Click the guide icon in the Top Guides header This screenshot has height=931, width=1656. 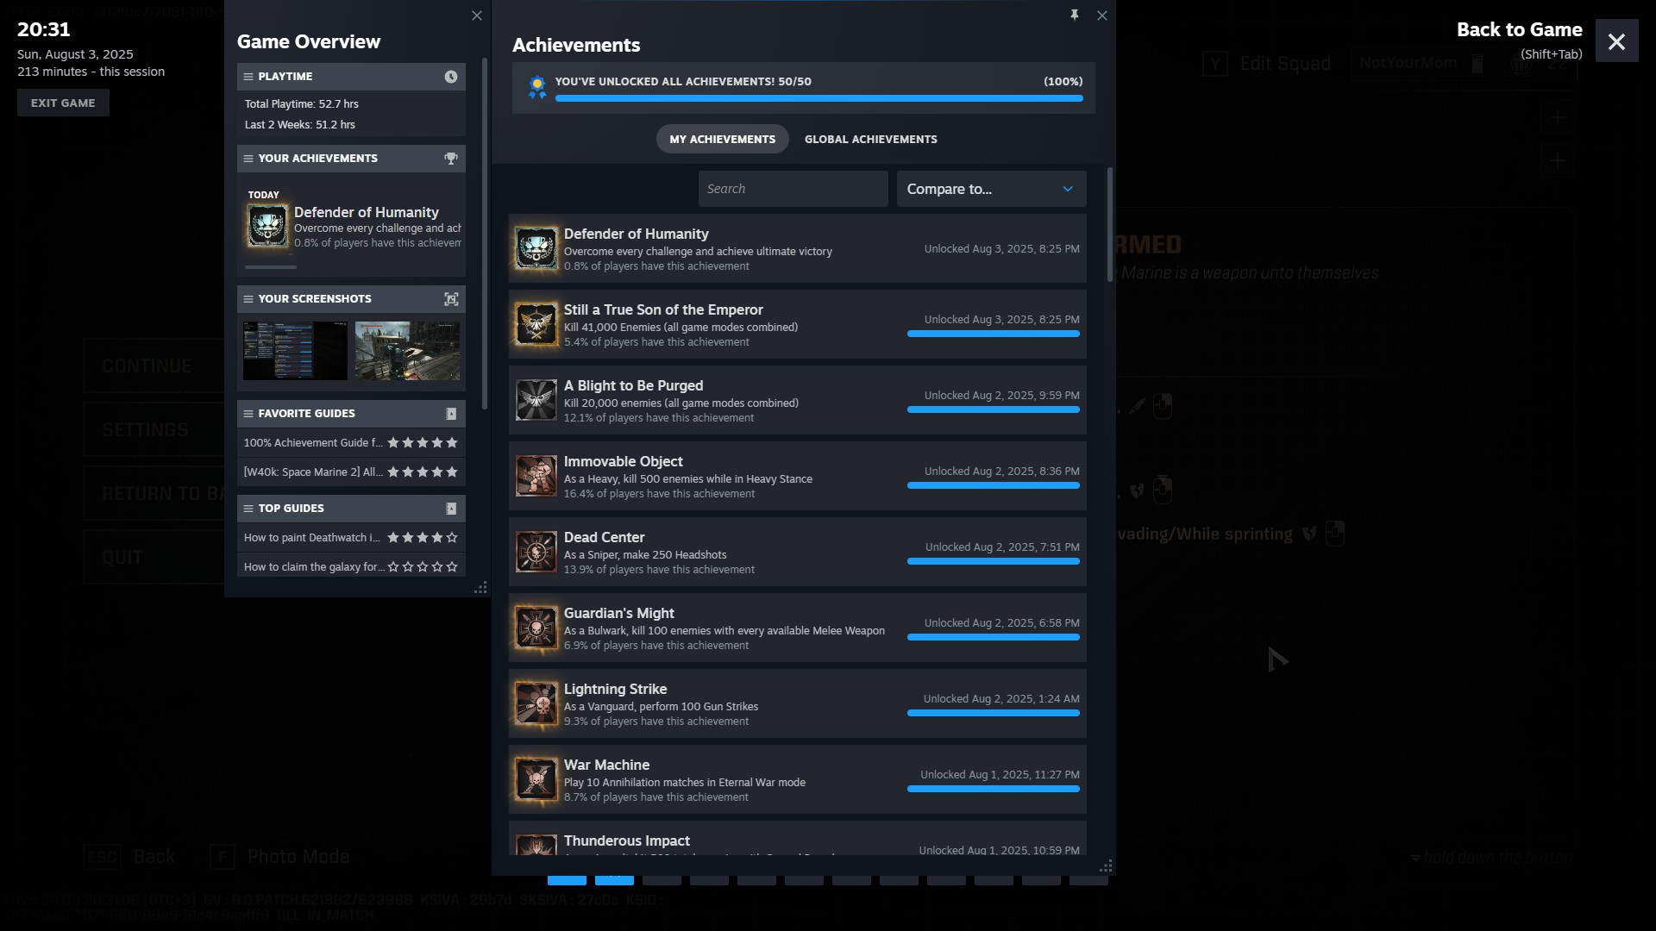tap(450, 509)
